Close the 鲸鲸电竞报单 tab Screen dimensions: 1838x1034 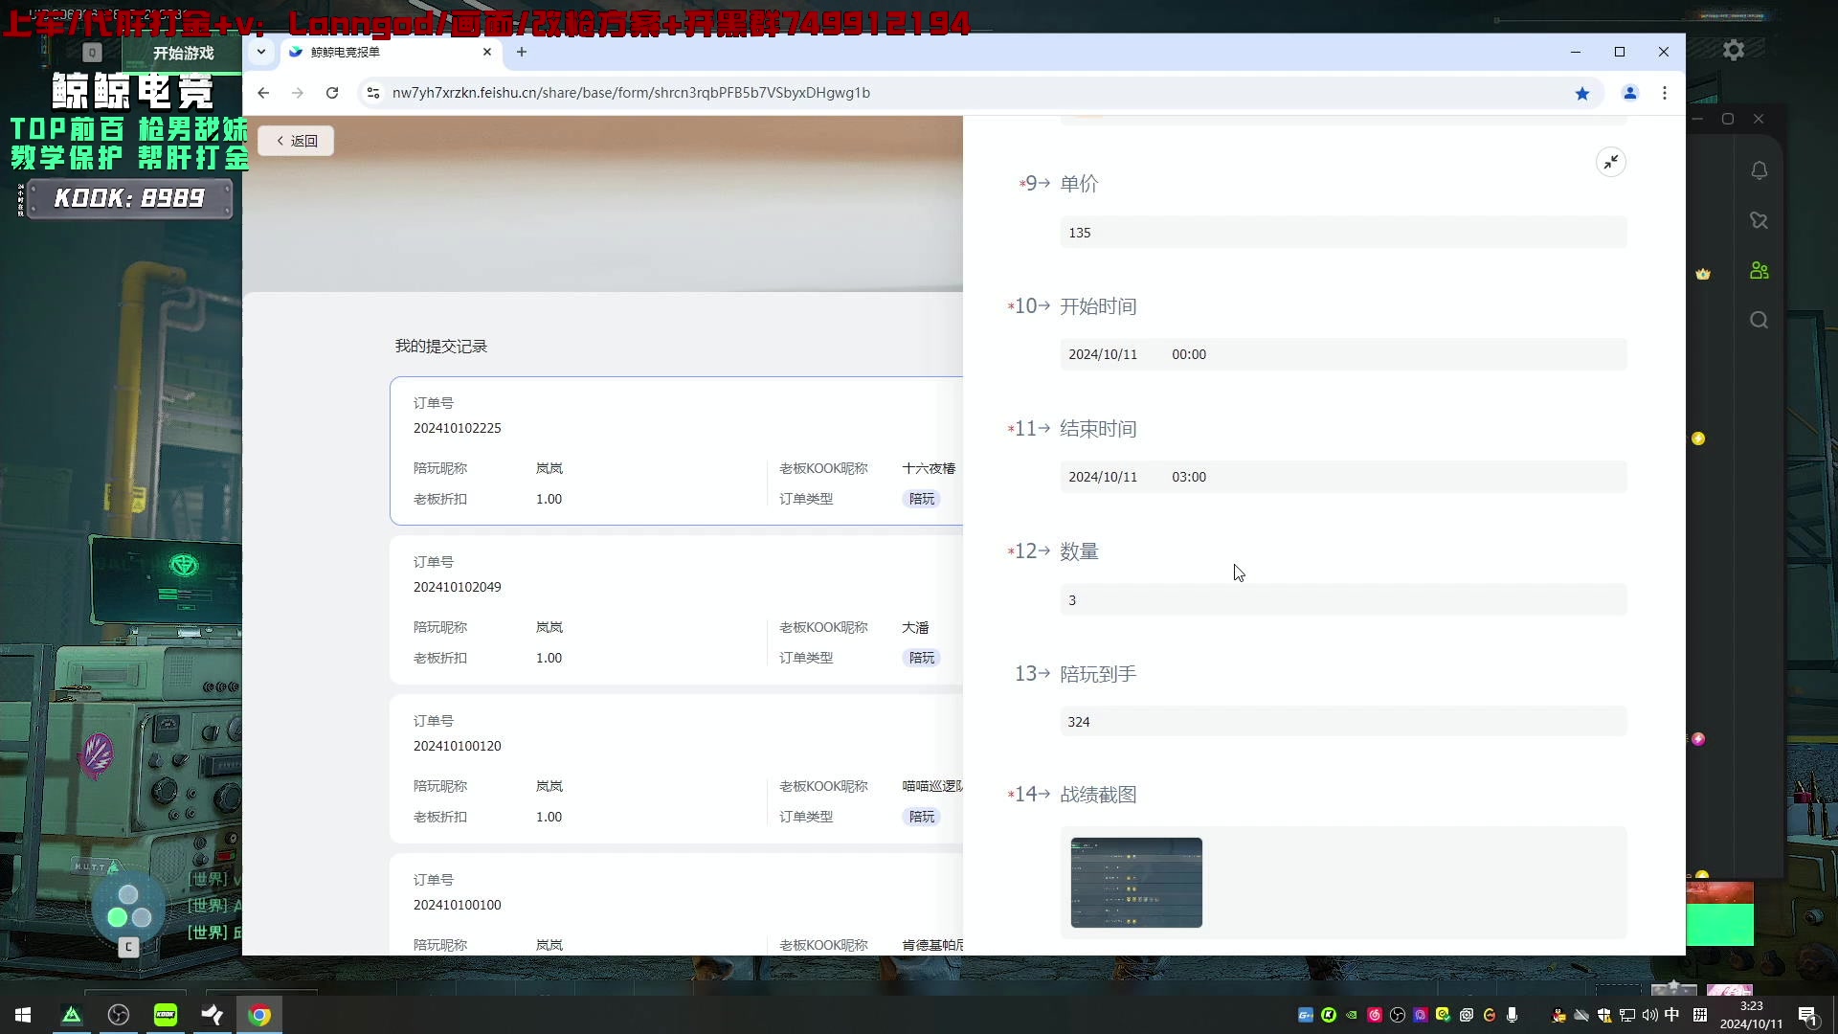487,52
